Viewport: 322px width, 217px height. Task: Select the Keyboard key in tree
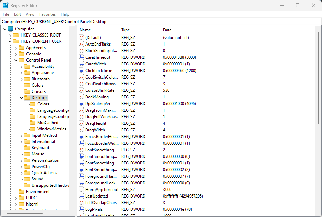coord(40,148)
